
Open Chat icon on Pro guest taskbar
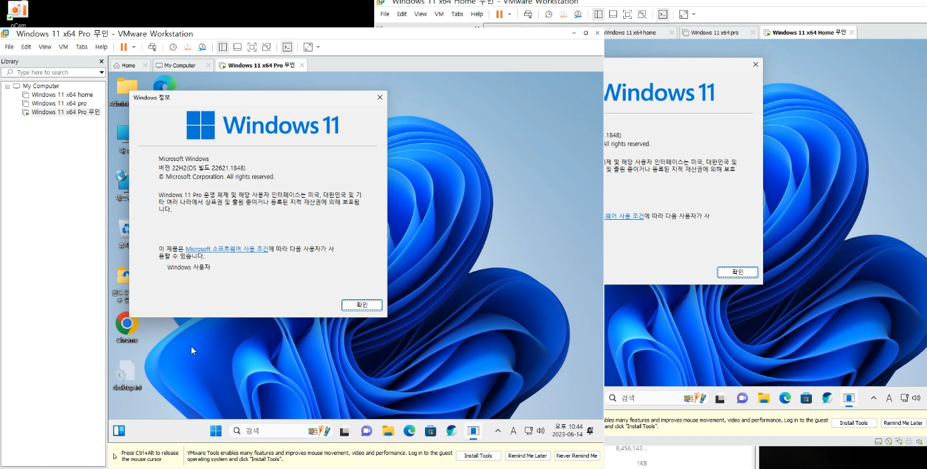click(x=366, y=431)
